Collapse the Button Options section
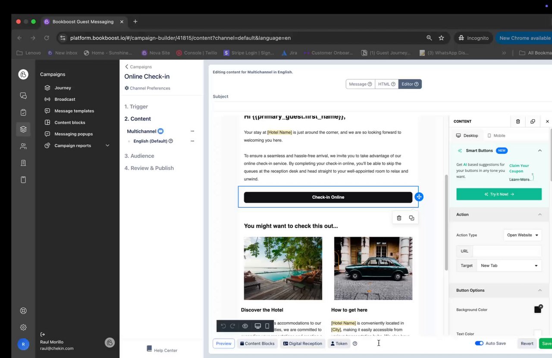Viewport: 552px width, 358px height. [540, 290]
